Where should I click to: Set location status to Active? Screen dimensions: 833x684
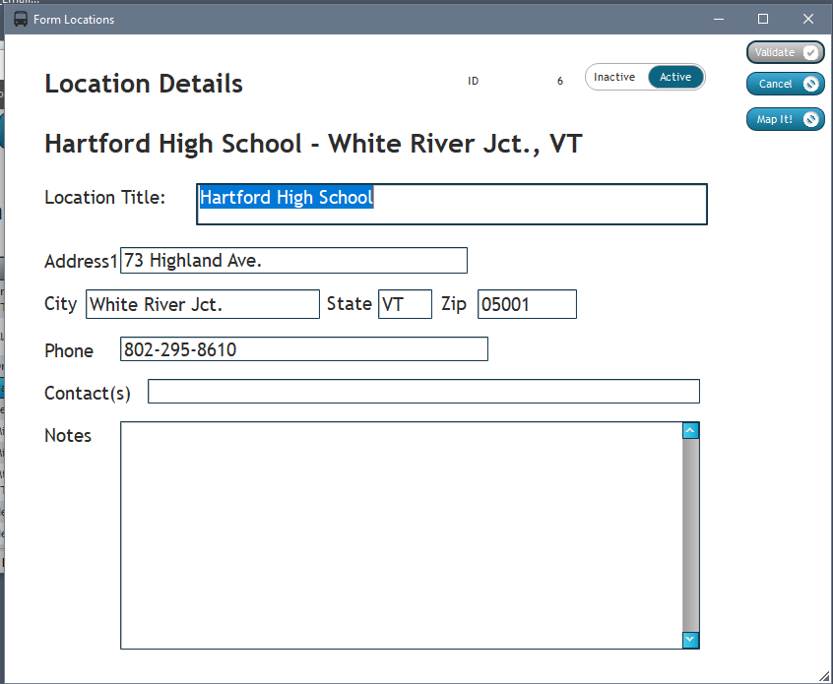[x=675, y=78]
